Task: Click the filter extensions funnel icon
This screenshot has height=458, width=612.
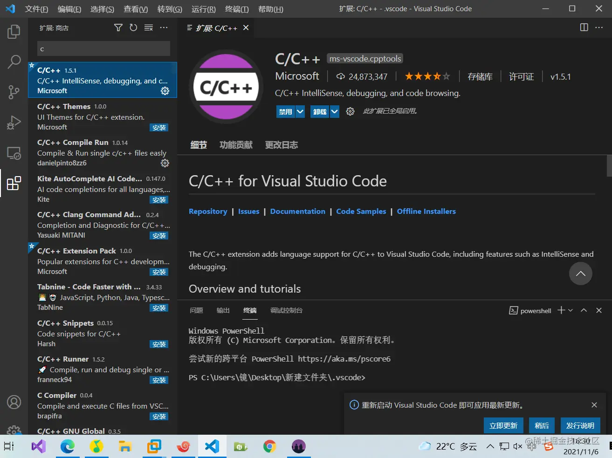Action: point(118,28)
